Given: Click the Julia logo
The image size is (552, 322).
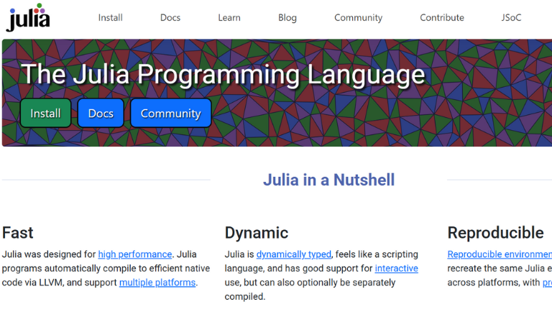Looking at the screenshot, I should (28, 17).
